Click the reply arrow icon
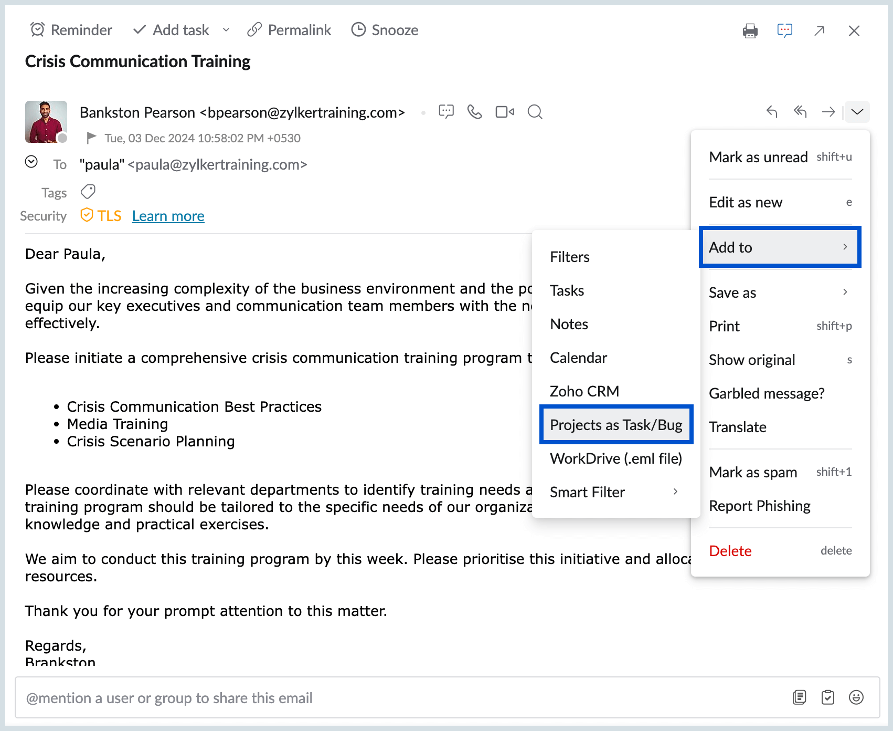The height and width of the screenshot is (731, 893). (771, 111)
